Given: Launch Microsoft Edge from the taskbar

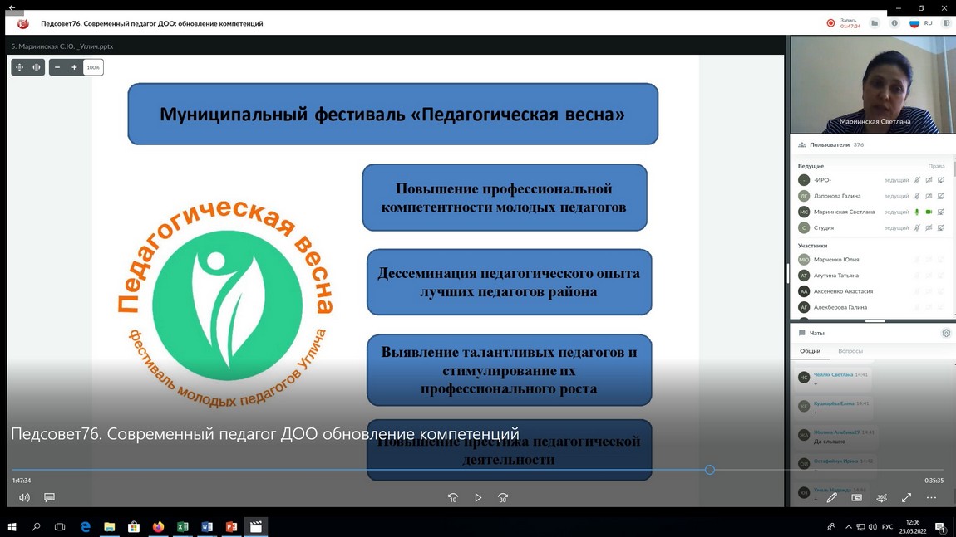Looking at the screenshot, I should pos(85,527).
